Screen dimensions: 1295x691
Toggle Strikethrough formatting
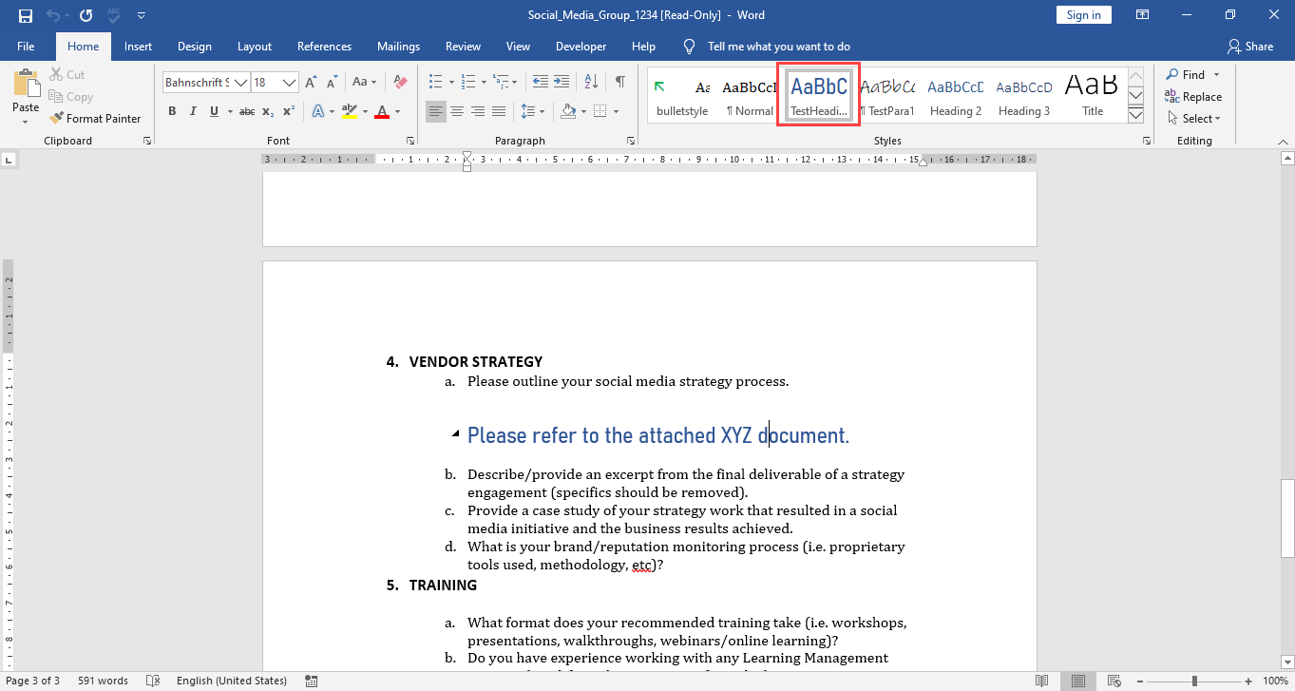click(x=247, y=111)
